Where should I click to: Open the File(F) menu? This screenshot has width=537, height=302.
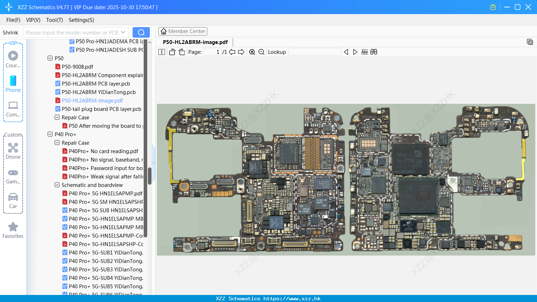[13, 20]
